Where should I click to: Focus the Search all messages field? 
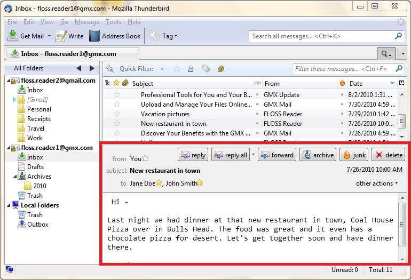[322, 36]
